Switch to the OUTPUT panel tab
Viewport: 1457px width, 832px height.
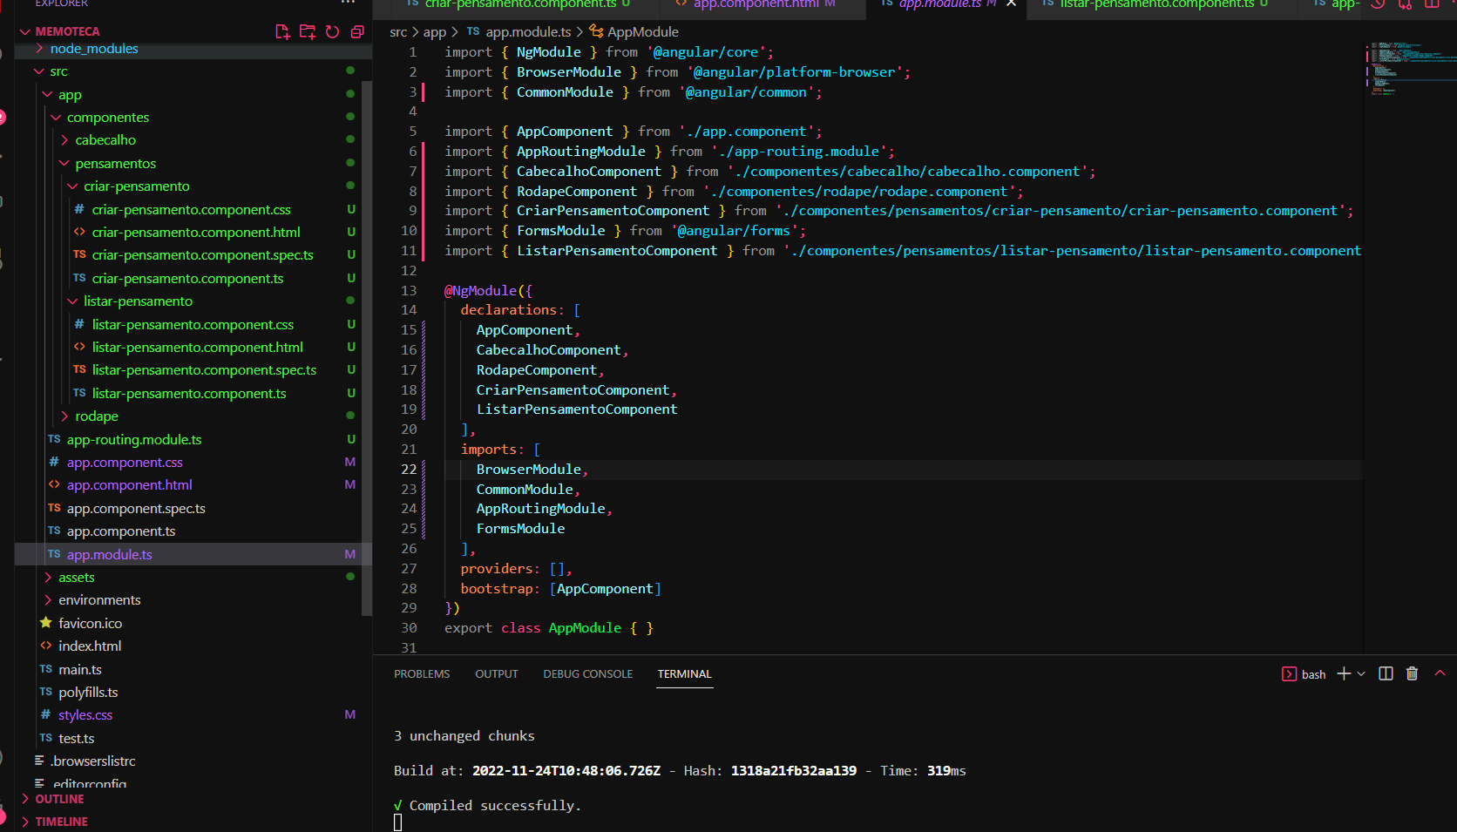(x=497, y=674)
